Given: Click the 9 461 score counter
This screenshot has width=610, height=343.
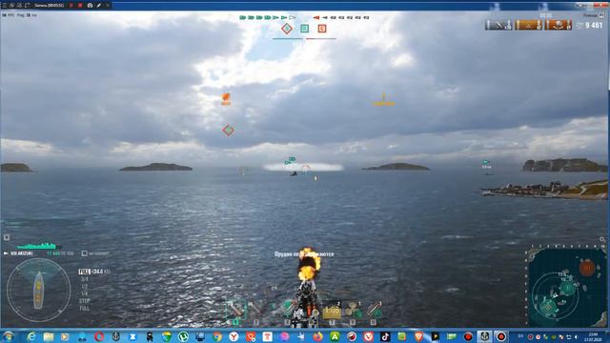Looking at the screenshot, I should coord(594,26).
